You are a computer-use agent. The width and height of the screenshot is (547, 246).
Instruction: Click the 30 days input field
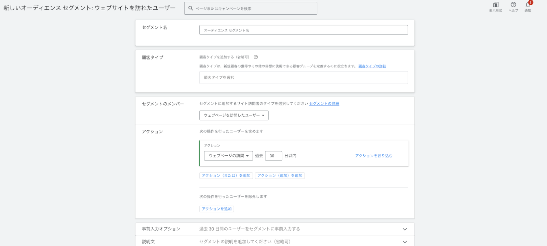tap(273, 156)
